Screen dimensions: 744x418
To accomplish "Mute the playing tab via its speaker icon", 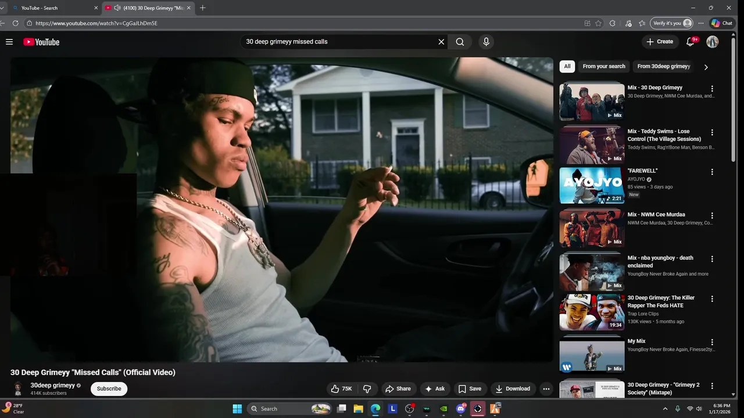I will pos(117,8).
